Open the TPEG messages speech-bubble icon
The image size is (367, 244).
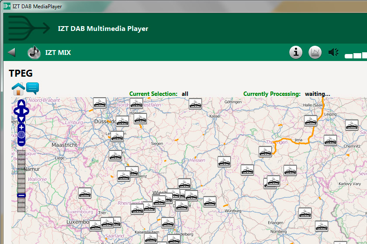(x=32, y=88)
